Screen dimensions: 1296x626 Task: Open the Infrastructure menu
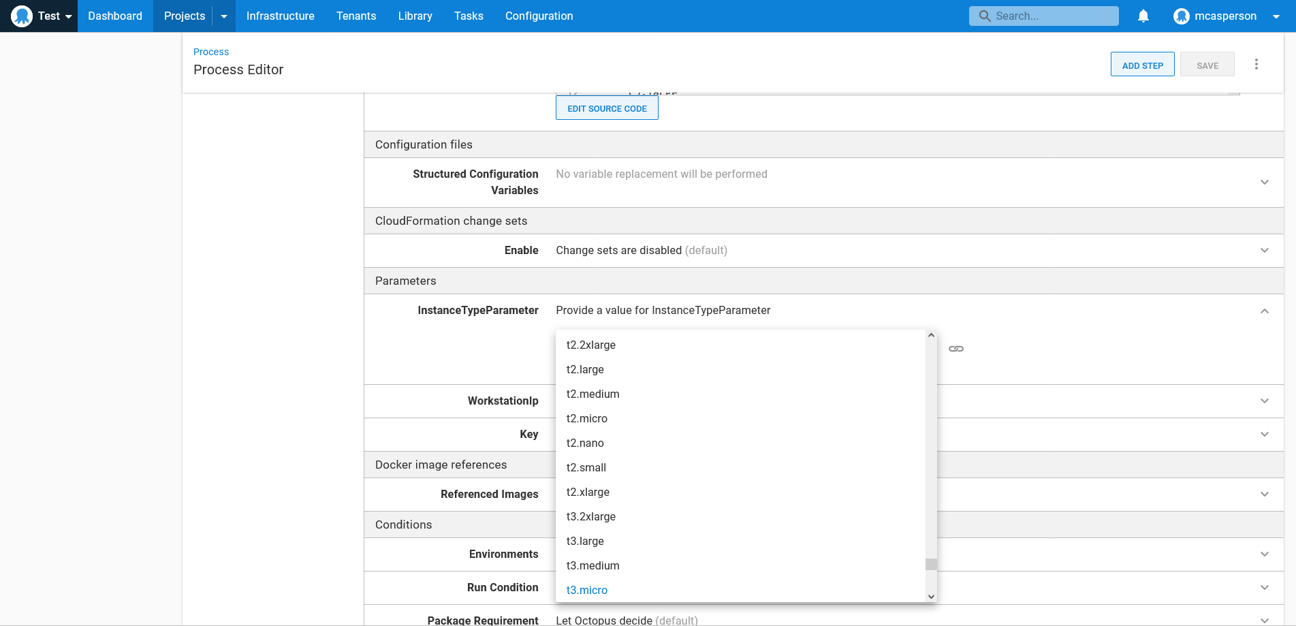280,16
